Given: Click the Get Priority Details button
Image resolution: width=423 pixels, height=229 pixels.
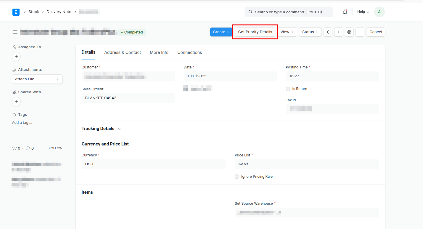Looking at the screenshot, I should pos(255,32).
